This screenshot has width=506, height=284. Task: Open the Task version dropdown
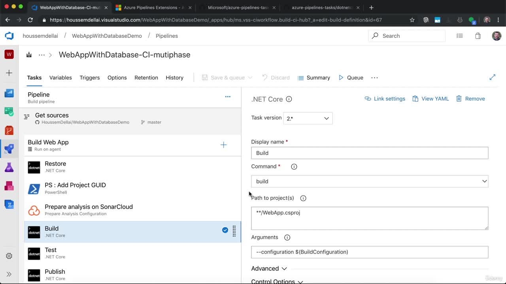coord(308,118)
